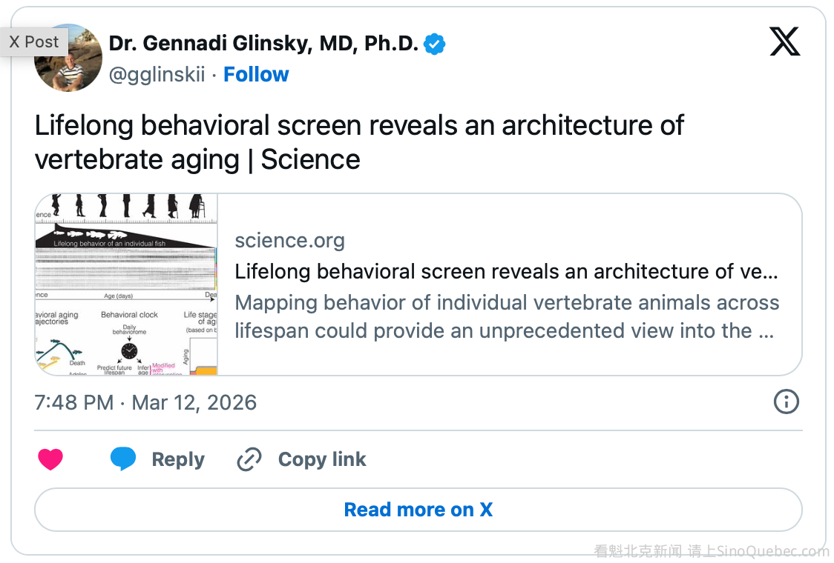Open the link card title about lifelong behavioral screen
Image resolution: width=834 pixels, height=563 pixels.
[x=506, y=272]
